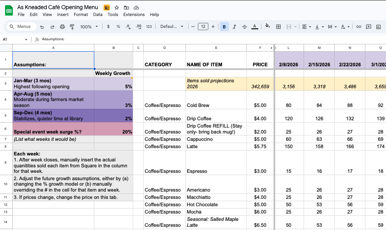Expand hidden columns arrow after column F

(x=271, y=48)
